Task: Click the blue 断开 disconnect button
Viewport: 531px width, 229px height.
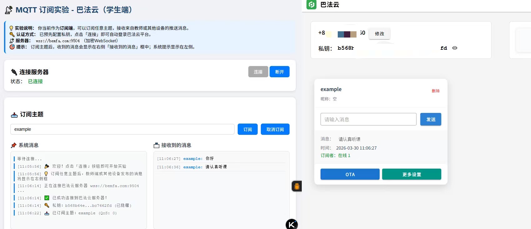Action: pos(280,72)
